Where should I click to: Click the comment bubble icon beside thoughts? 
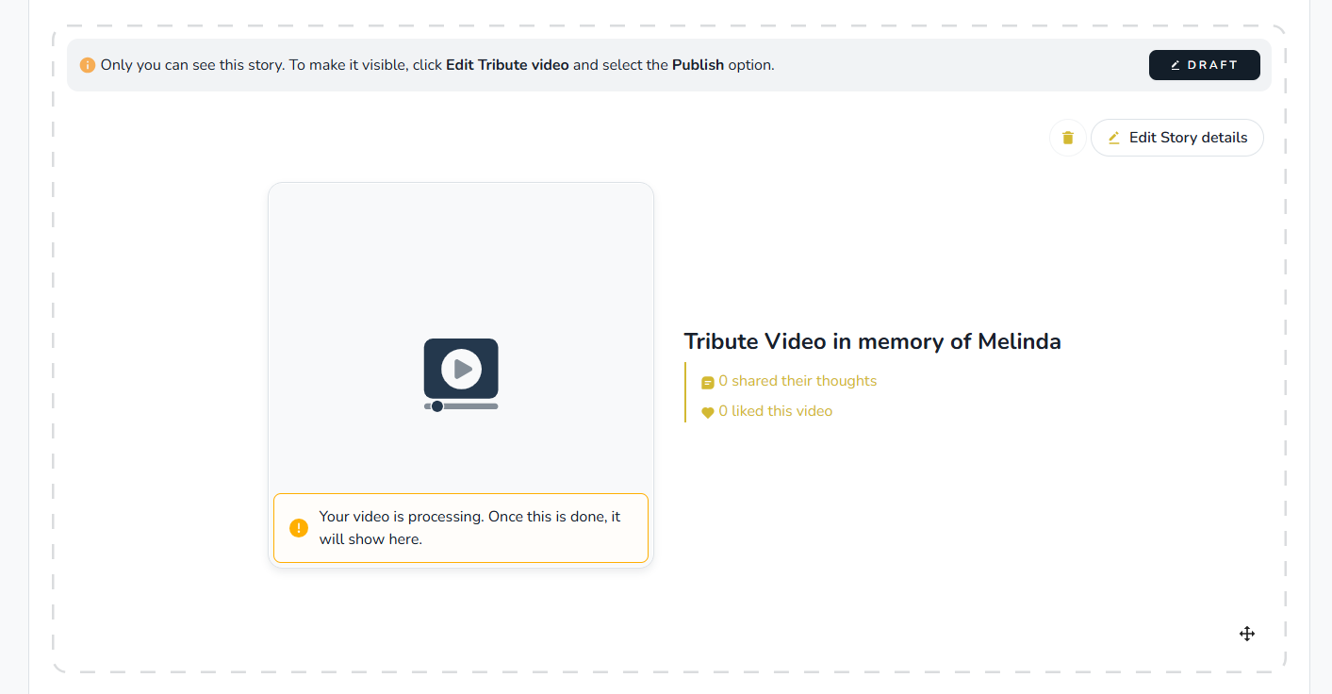coord(707,382)
